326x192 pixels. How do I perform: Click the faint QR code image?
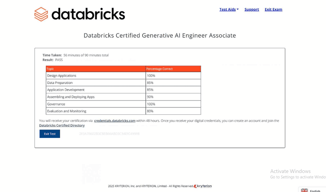click(x=91, y=174)
